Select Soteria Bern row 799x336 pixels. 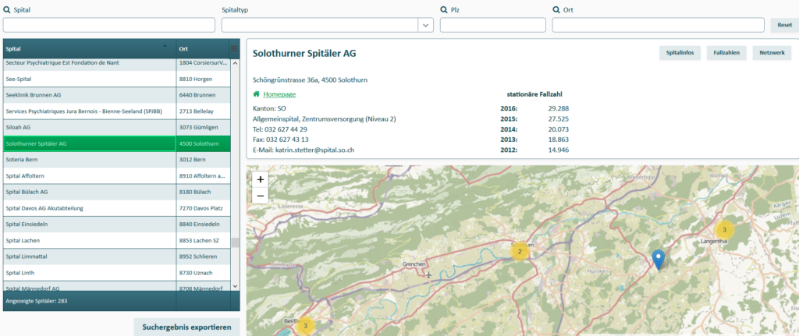click(117, 159)
